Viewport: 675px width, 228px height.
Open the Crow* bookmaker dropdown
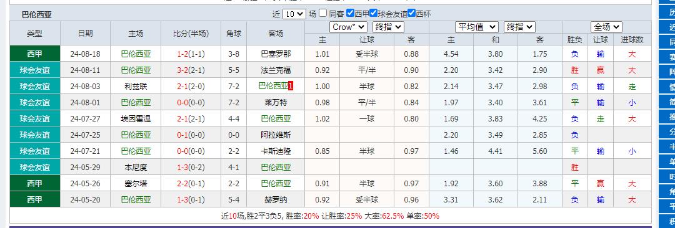coord(348,27)
